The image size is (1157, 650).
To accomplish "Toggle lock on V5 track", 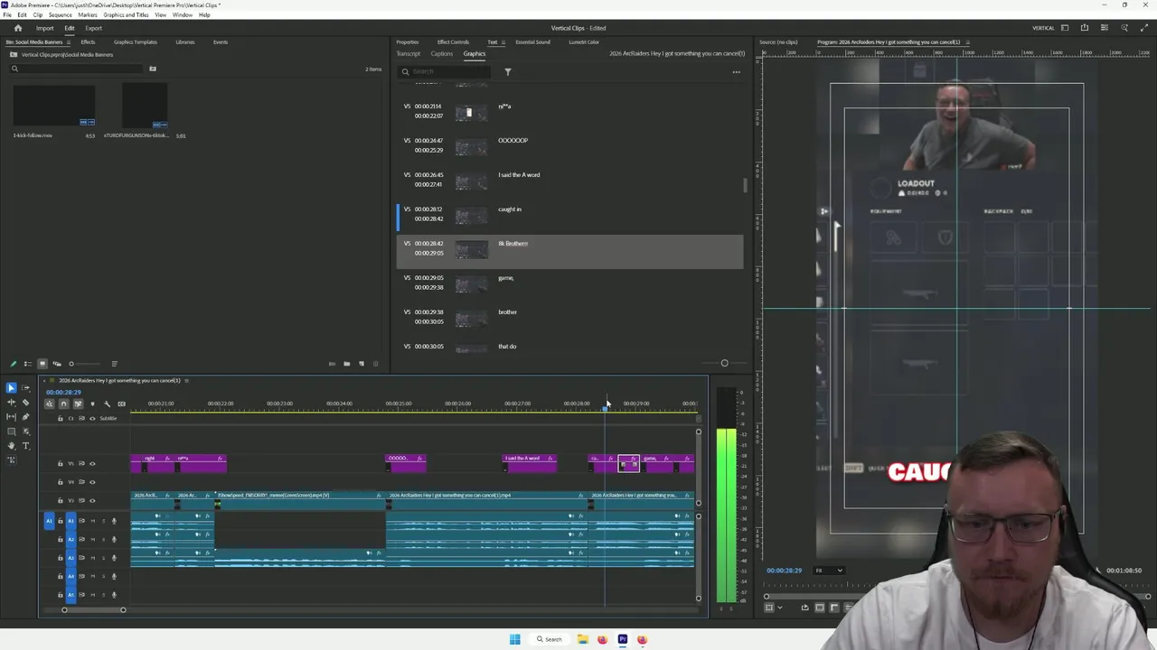I will [x=61, y=463].
